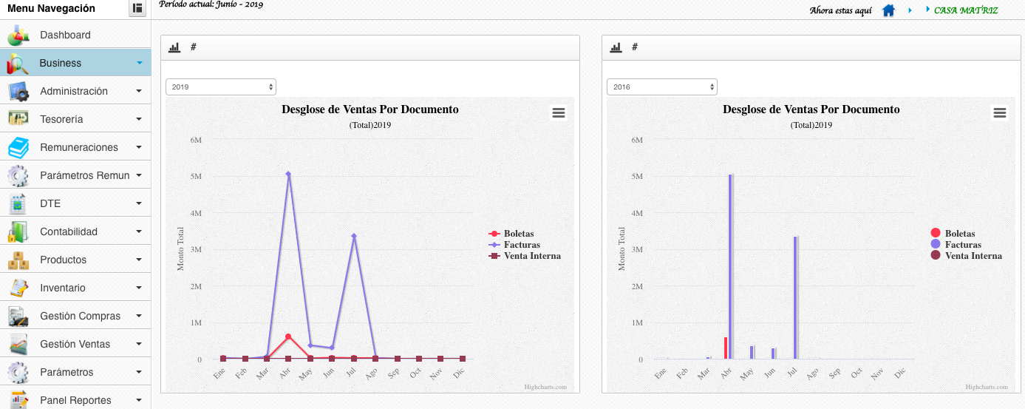Open the 2016 year dropdown
1025x409 pixels.
[662, 87]
